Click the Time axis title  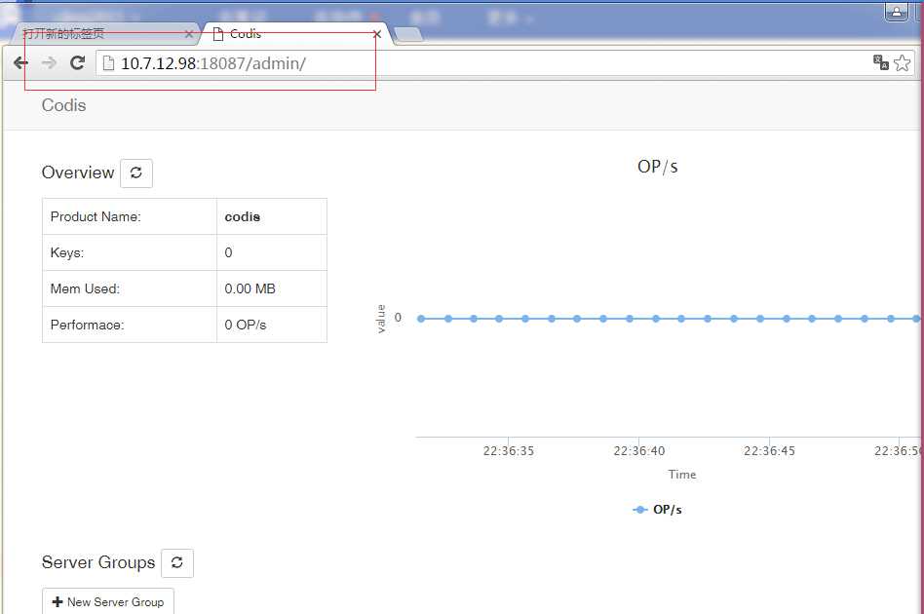pos(682,475)
